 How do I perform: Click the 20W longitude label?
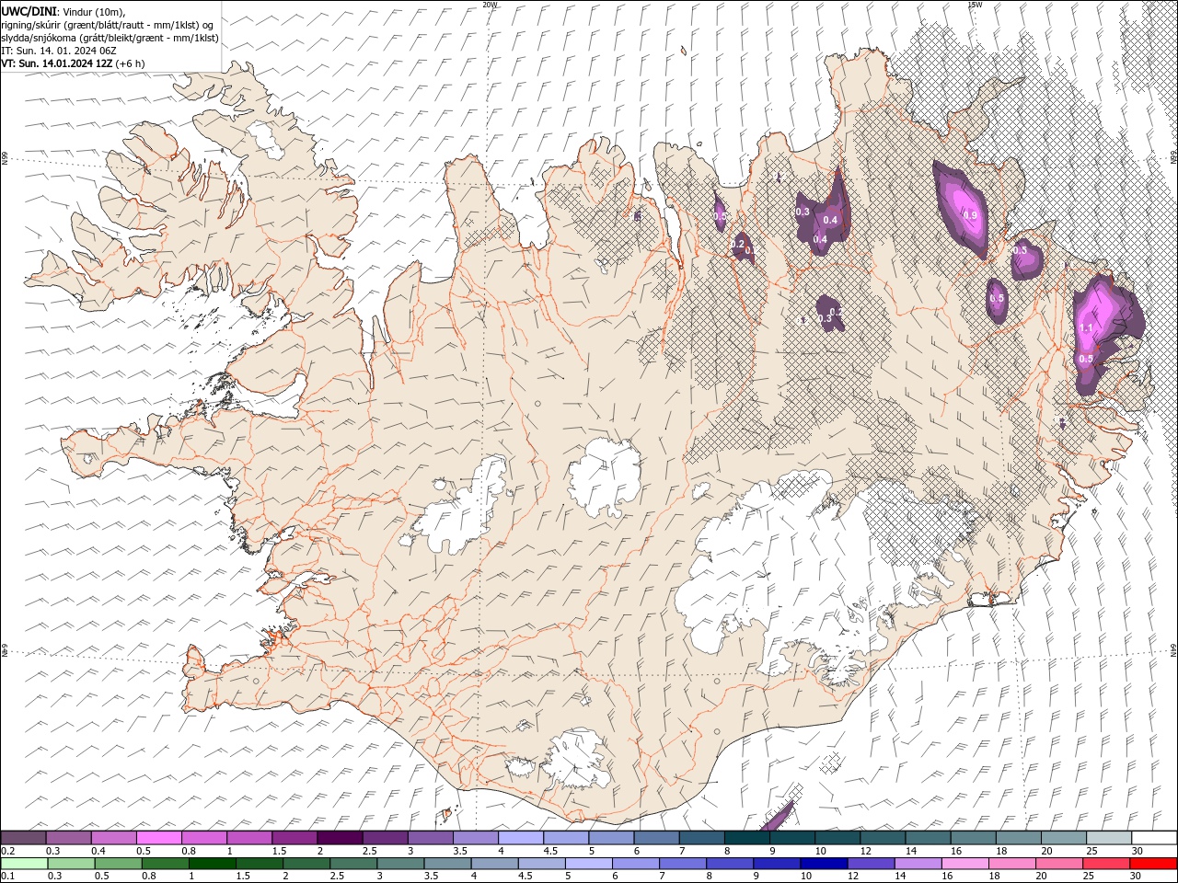coord(490,5)
